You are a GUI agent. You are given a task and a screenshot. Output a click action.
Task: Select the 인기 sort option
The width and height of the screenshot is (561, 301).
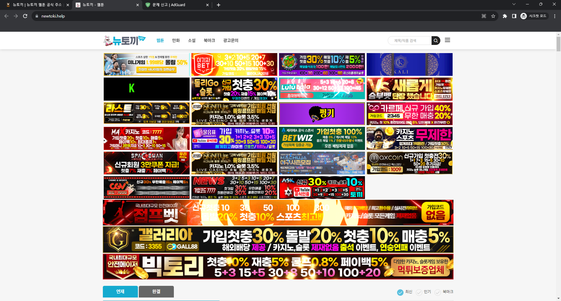419,292
